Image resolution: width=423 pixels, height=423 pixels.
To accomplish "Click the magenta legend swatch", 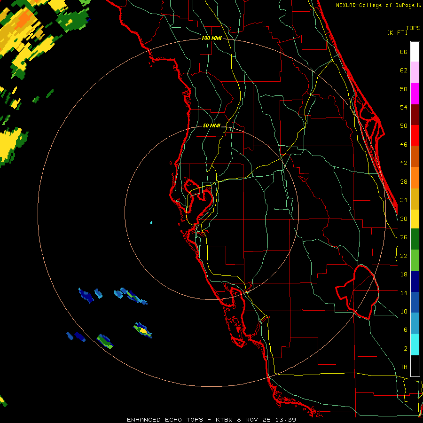I will [415, 94].
